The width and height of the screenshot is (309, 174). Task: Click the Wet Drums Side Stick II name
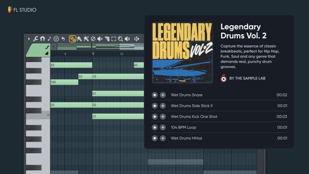point(192,106)
